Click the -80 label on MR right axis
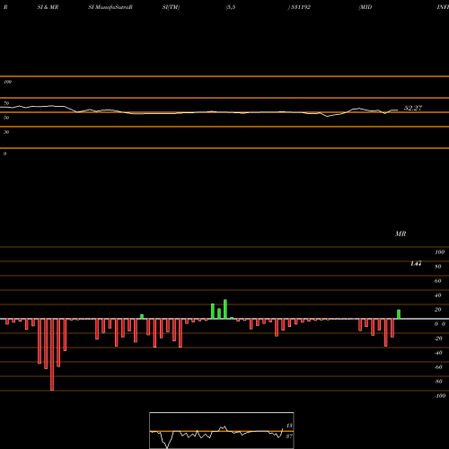 pyautogui.click(x=438, y=382)
